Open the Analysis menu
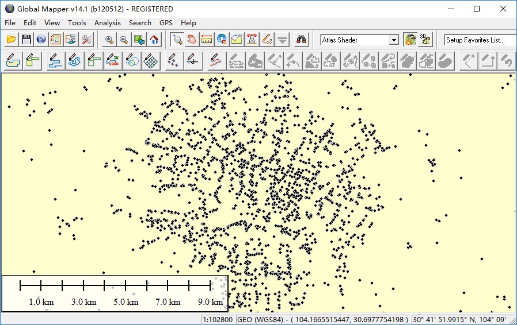The image size is (517, 325). [x=107, y=23]
